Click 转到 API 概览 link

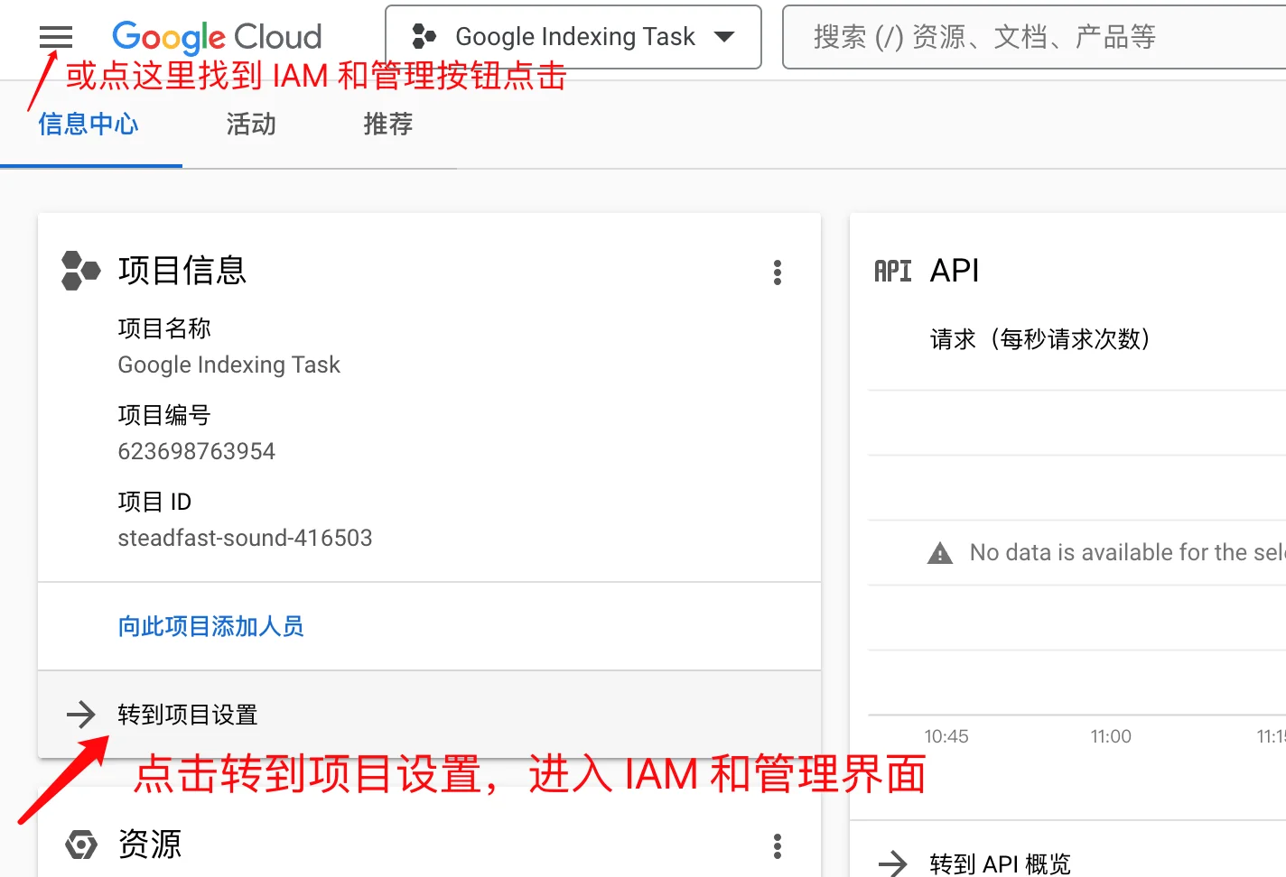pyautogui.click(x=1001, y=864)
